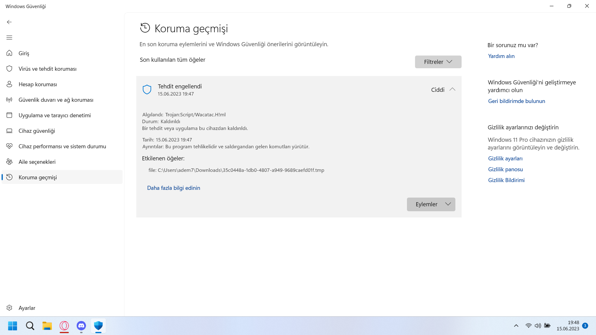Open the Filtreler dropdown
The height and width of the screenshot is (335, 596).
tap(438, 62)
